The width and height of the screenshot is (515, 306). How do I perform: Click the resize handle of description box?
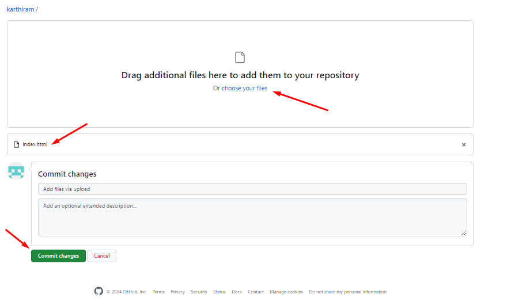click(x=464, y=233)
